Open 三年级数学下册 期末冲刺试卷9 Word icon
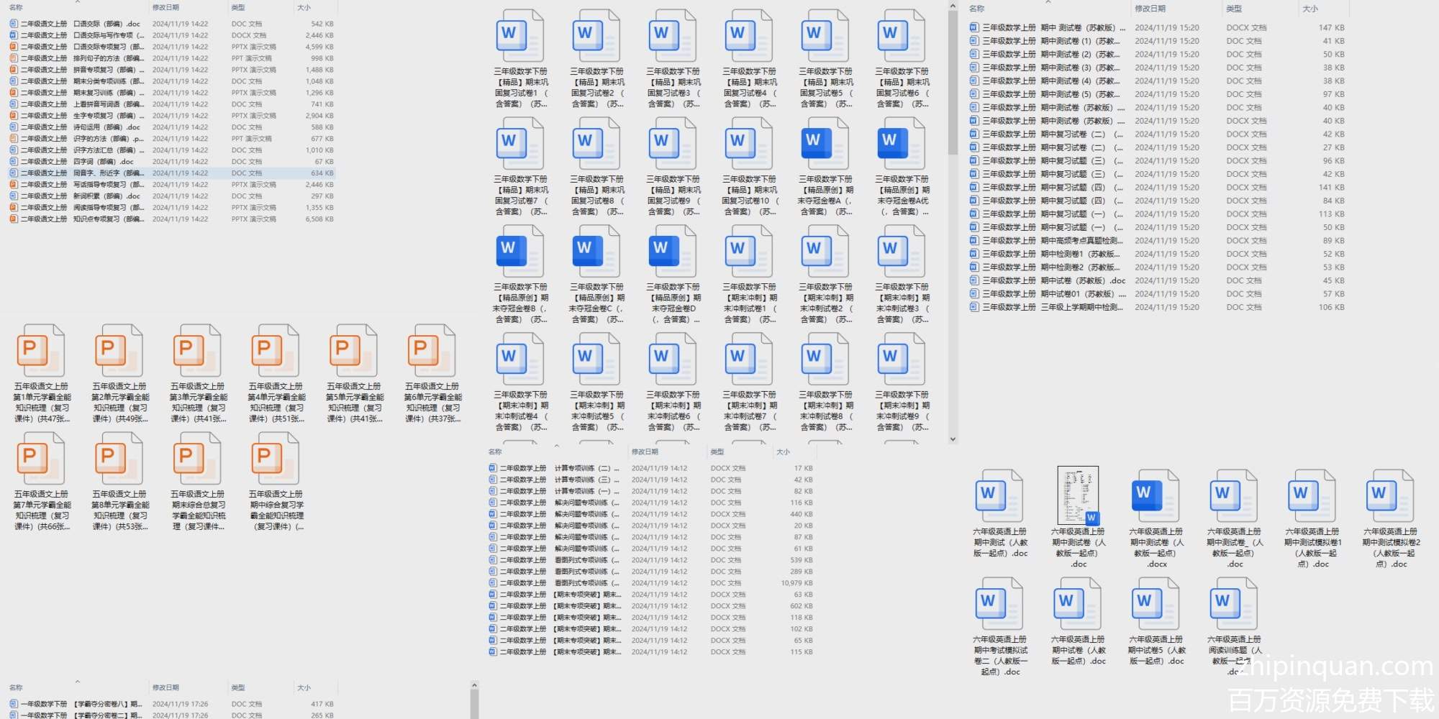Image resolution: width=1439 pixels, height=719 pixels. pos(901,359)
